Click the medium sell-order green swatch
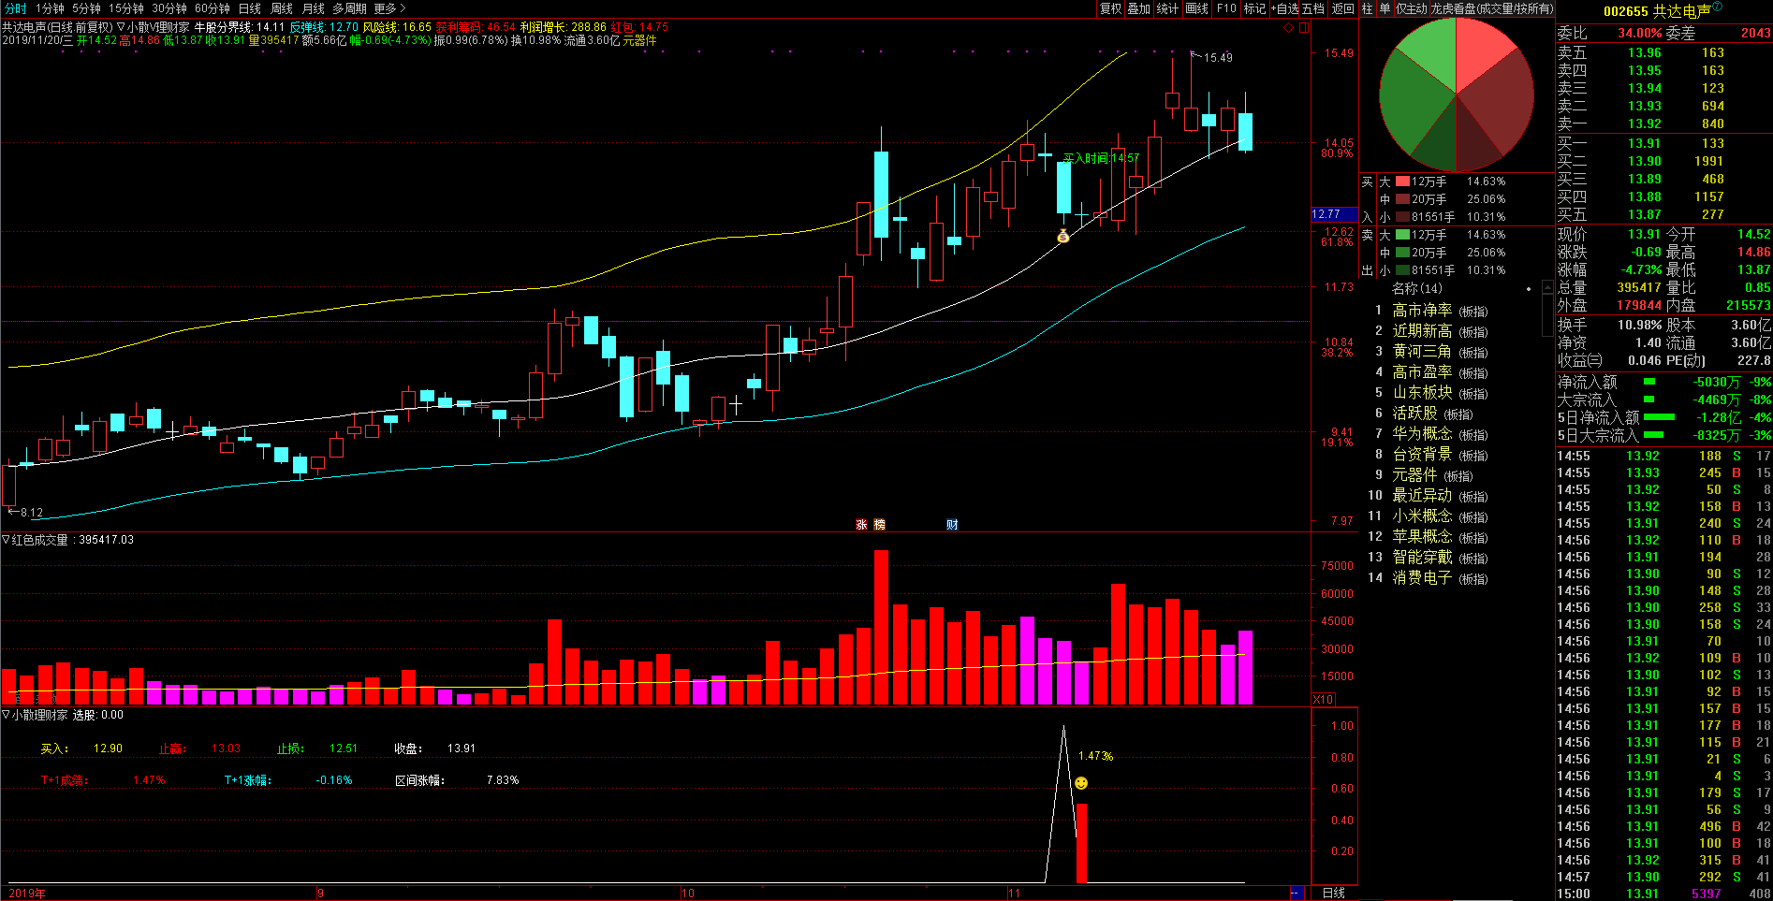This screenshot has height=901, width=1773. (x=1402, y=253)
